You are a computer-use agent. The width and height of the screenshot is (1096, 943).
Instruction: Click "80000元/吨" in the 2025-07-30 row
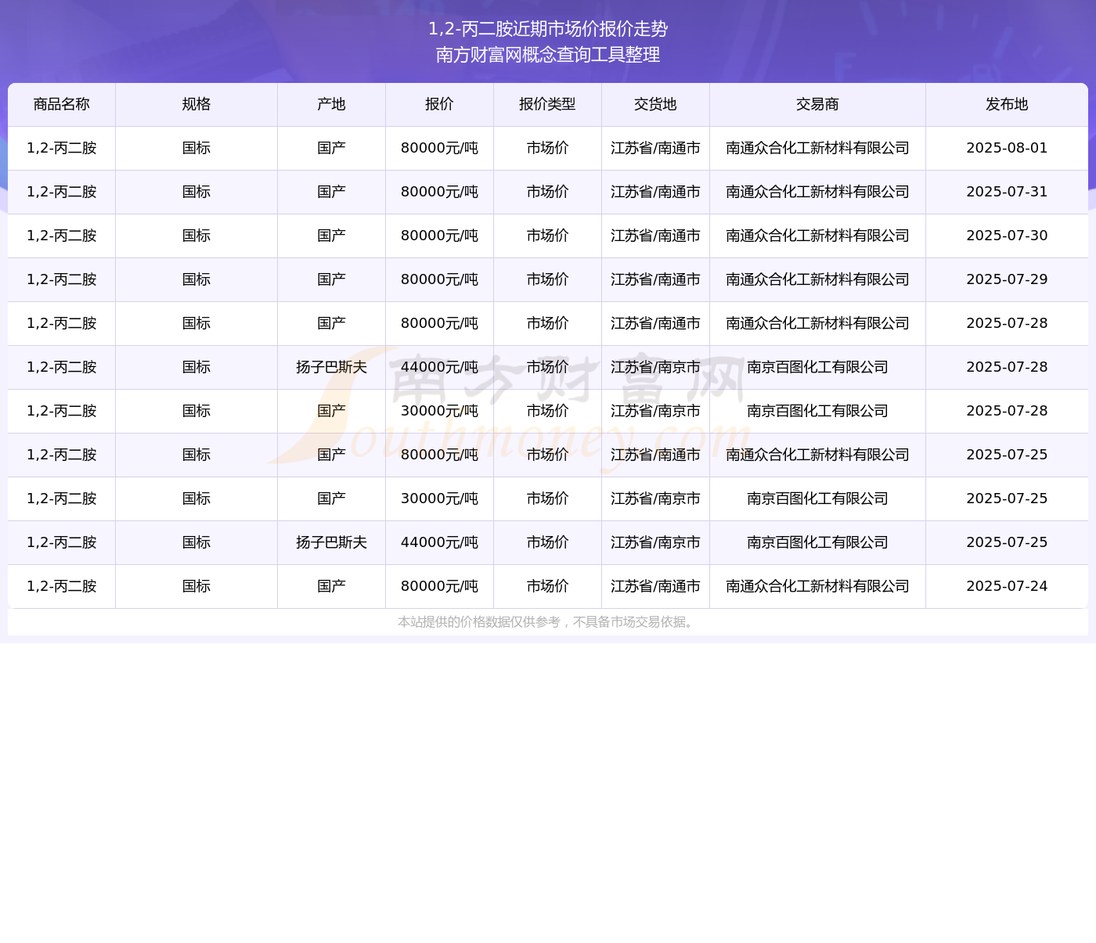pyautogui.click(x=440, y=236)
